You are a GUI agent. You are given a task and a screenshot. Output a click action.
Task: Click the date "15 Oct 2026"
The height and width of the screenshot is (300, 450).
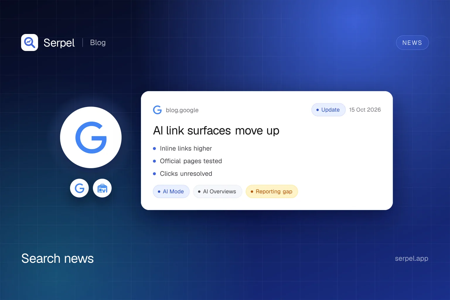click(x=365, y=110)
